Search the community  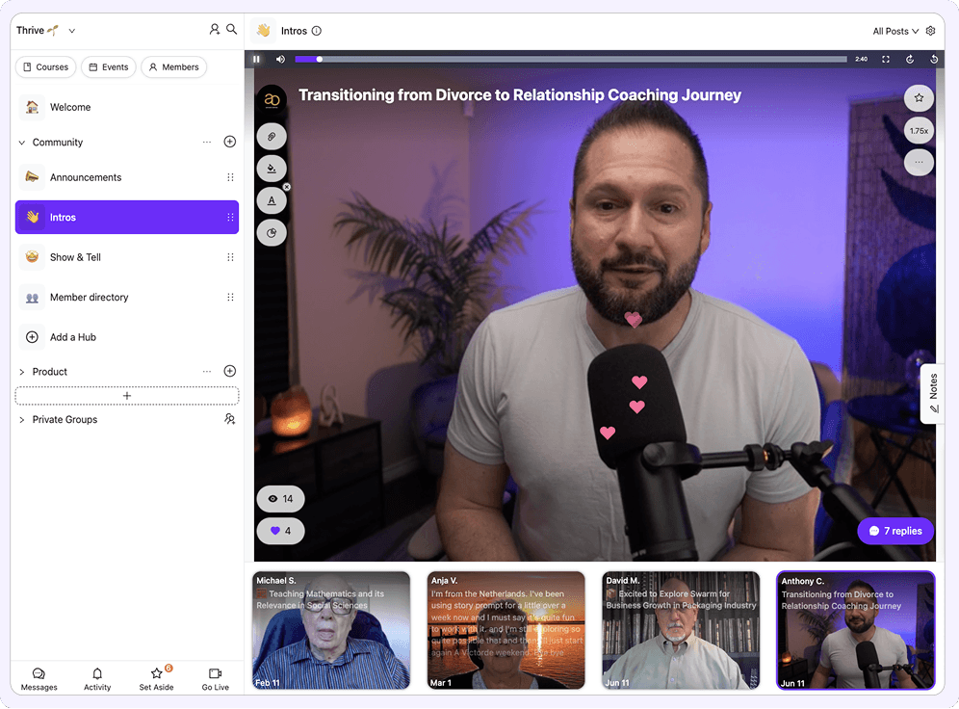tap(232, 29)
